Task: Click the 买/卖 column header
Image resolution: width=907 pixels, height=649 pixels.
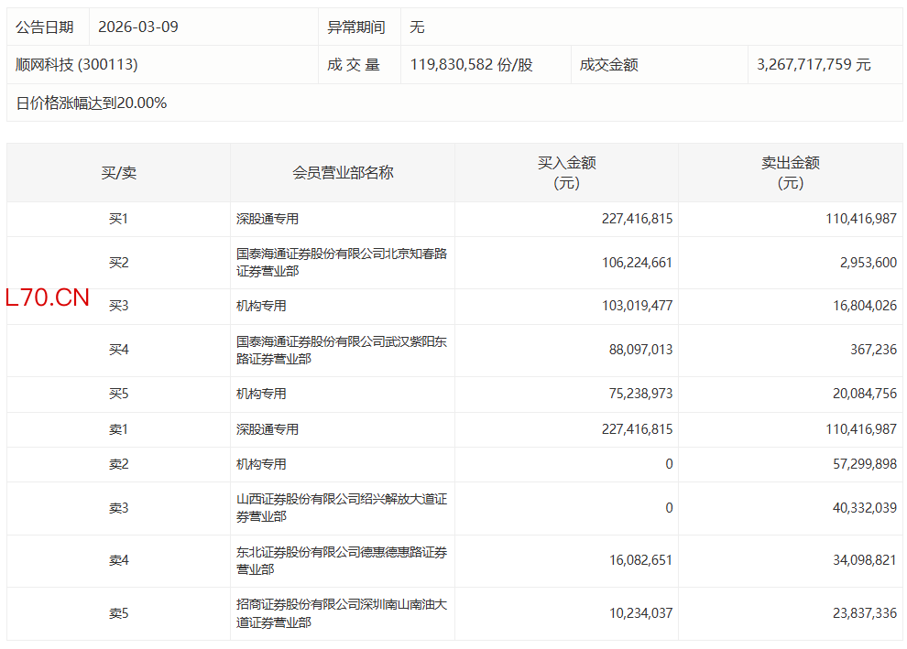Action: tap(118, 172)
